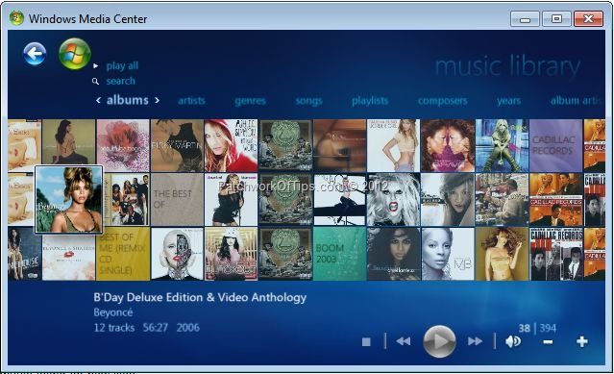Open the BEST OF ME (REMIX CD SINGLE) tile
The height and width of the screenshot is (374, 614).
pos(123,254)
